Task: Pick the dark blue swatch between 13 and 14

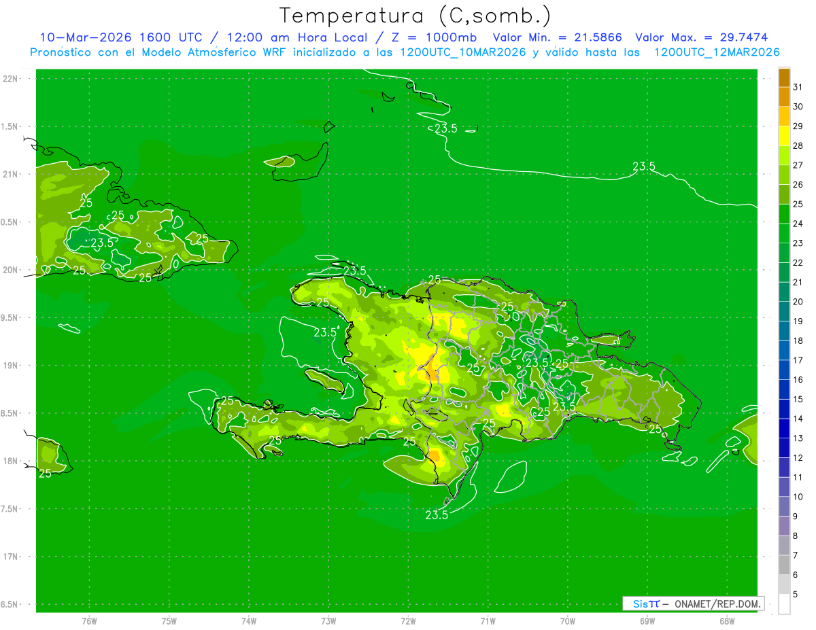Action: click(784, 429)
